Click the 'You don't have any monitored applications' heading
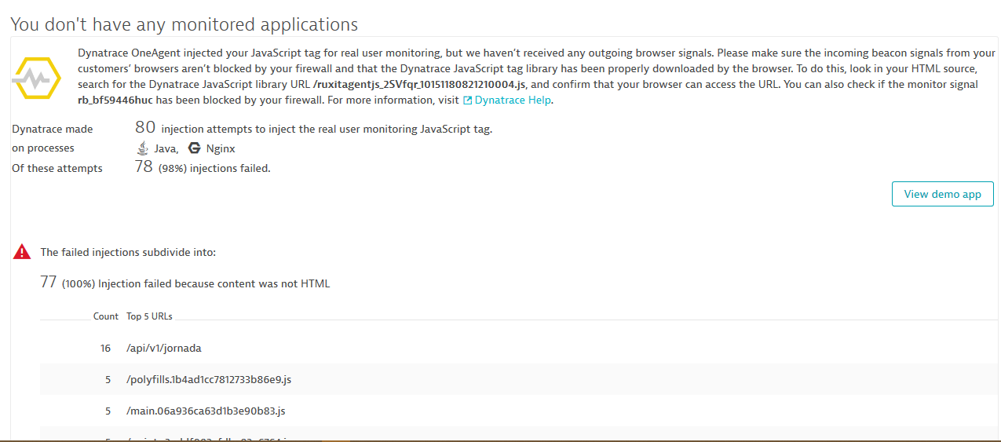This screenshot has width=1001, height=442. pos(184,24)
